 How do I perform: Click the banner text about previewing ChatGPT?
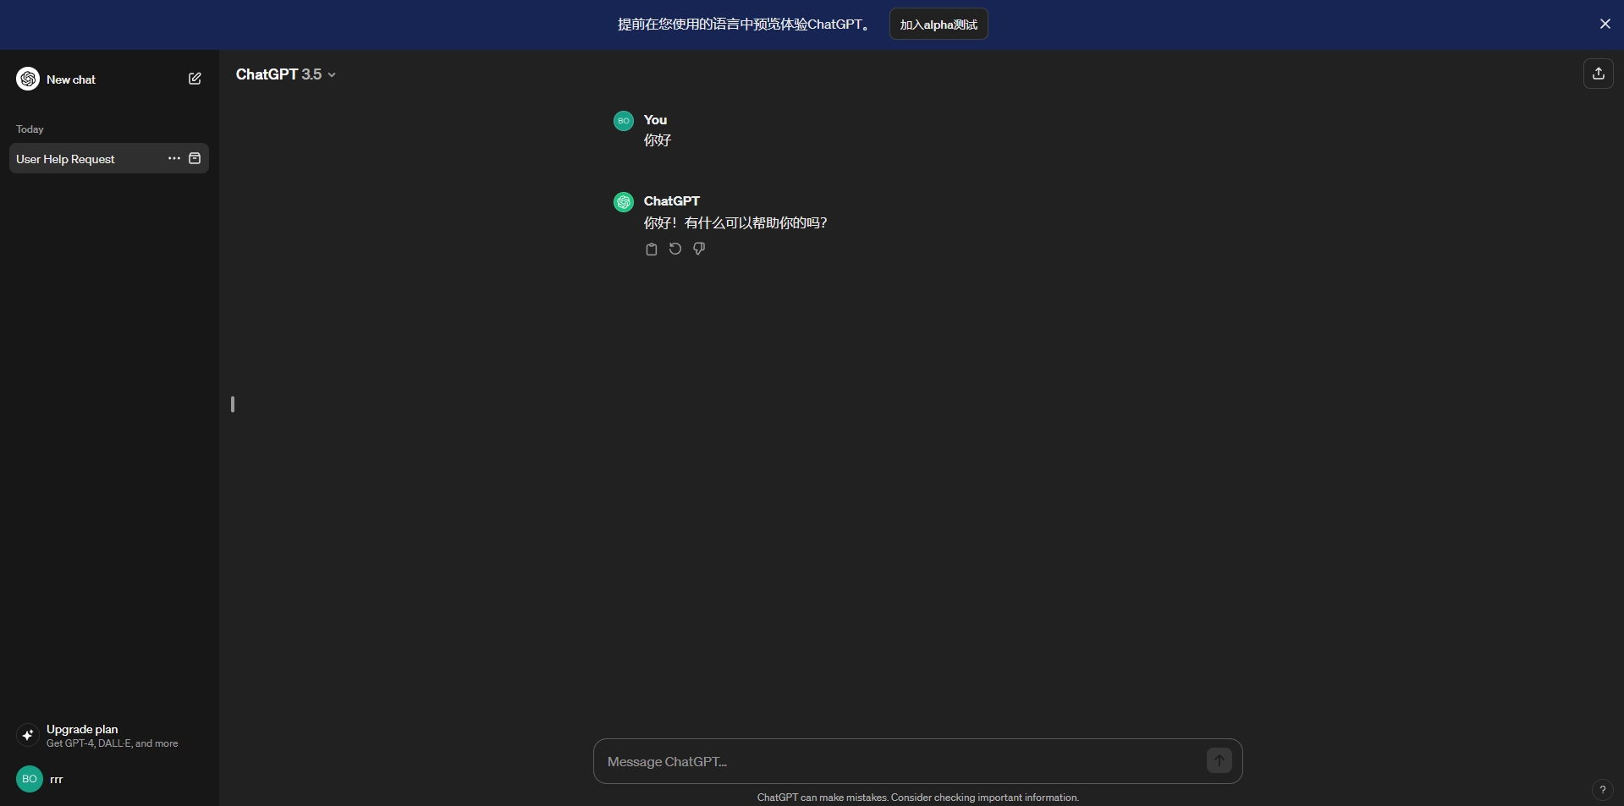pos(743,24)
